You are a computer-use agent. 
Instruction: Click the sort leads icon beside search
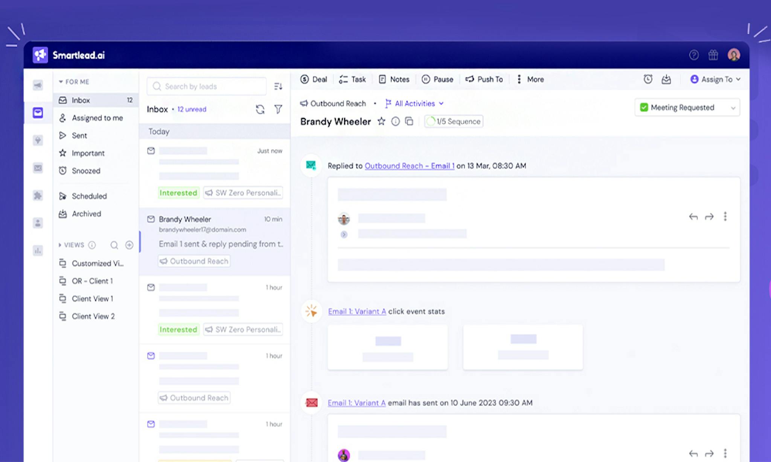click(x=278, y=86)
